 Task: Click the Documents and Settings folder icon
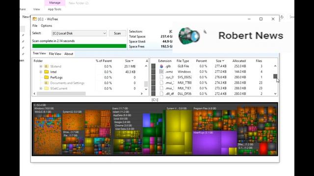(x=47, y=83)
